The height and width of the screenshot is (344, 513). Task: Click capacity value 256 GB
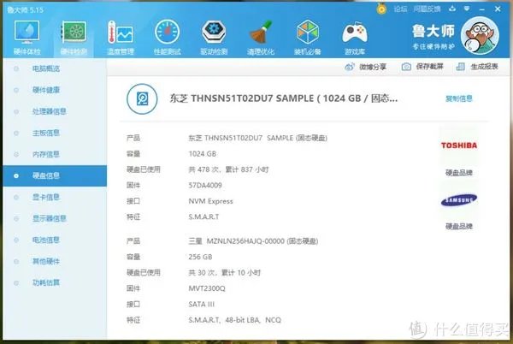200,257
